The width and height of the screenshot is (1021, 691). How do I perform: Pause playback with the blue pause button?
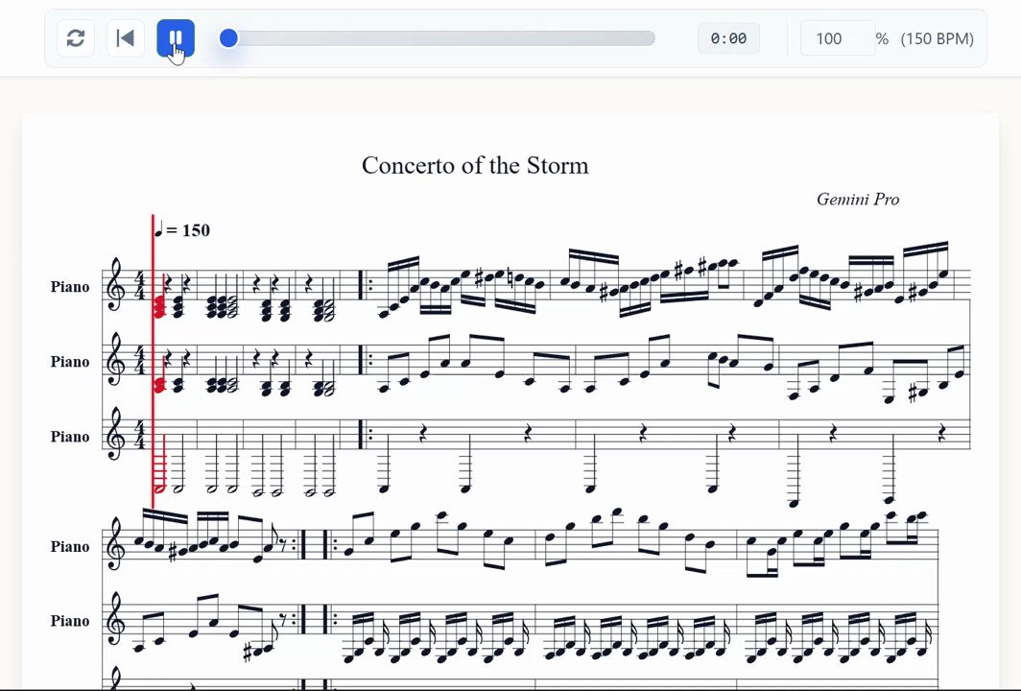coord(176,38)
